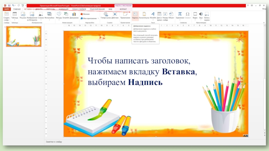
Task: Open the ФОРМАТ tab
Action: pos(123,9)
